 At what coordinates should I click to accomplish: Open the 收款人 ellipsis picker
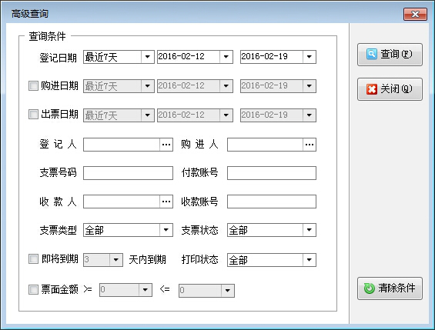[166, 202]
